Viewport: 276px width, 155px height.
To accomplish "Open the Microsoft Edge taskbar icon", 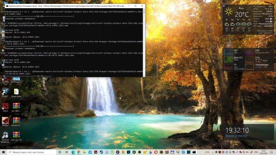I will [73, 152].
